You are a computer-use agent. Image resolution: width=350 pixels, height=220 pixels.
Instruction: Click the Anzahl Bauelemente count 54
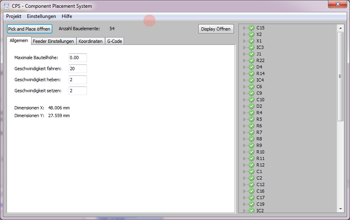[x=112, y=29]
